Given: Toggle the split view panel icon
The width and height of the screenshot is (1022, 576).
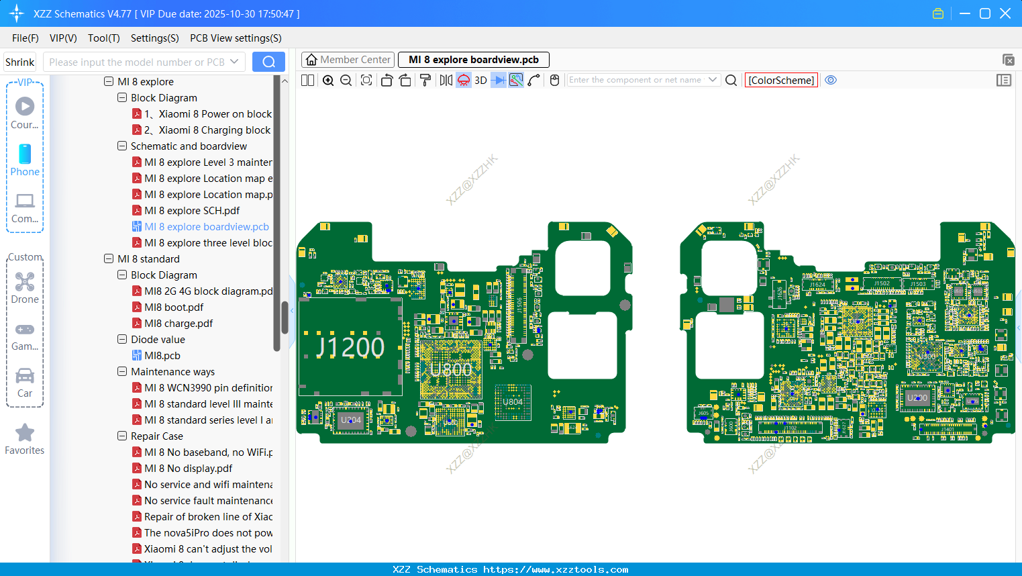Looking at the screenshot, I should coord(307,81).
